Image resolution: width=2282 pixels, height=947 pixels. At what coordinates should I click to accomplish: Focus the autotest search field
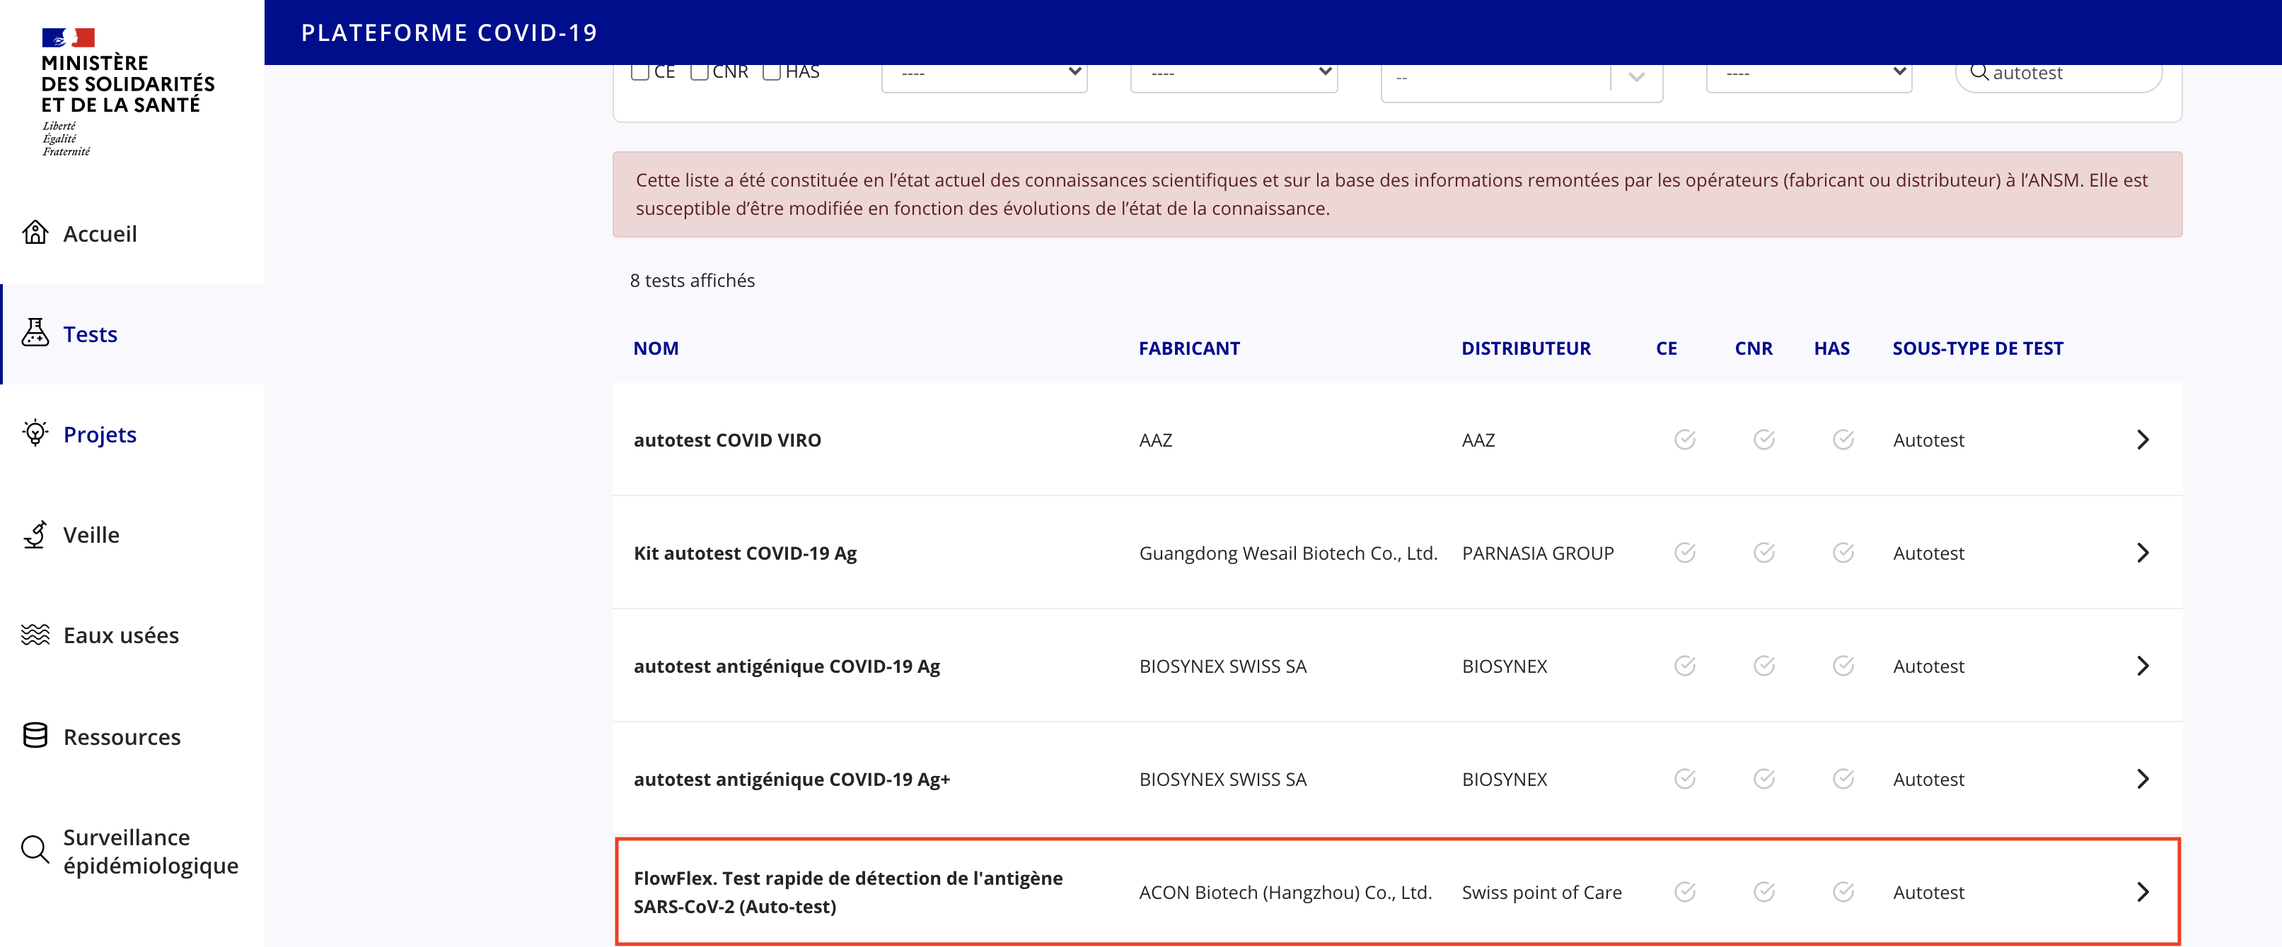(2058, 76)
